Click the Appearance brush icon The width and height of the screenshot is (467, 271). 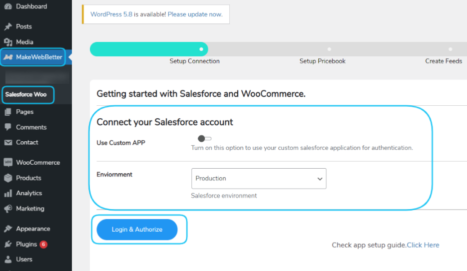pos(8,229)
